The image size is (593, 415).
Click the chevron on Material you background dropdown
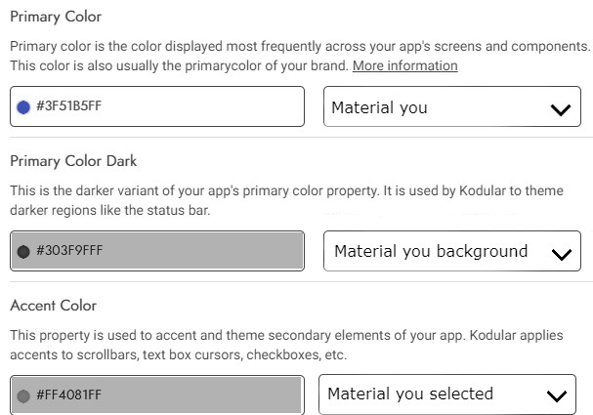point(561,254)
